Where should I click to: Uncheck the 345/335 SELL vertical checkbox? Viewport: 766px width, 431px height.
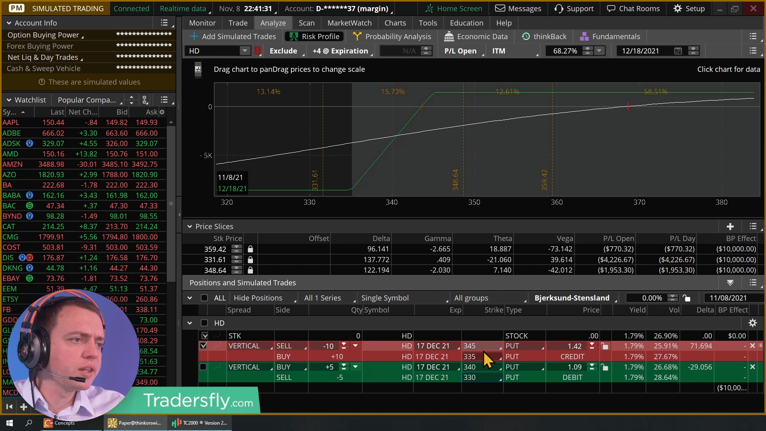click(x=203, y=346)
